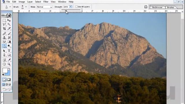Open the Mode dropdown showing Normal

[x=45, y=7]
